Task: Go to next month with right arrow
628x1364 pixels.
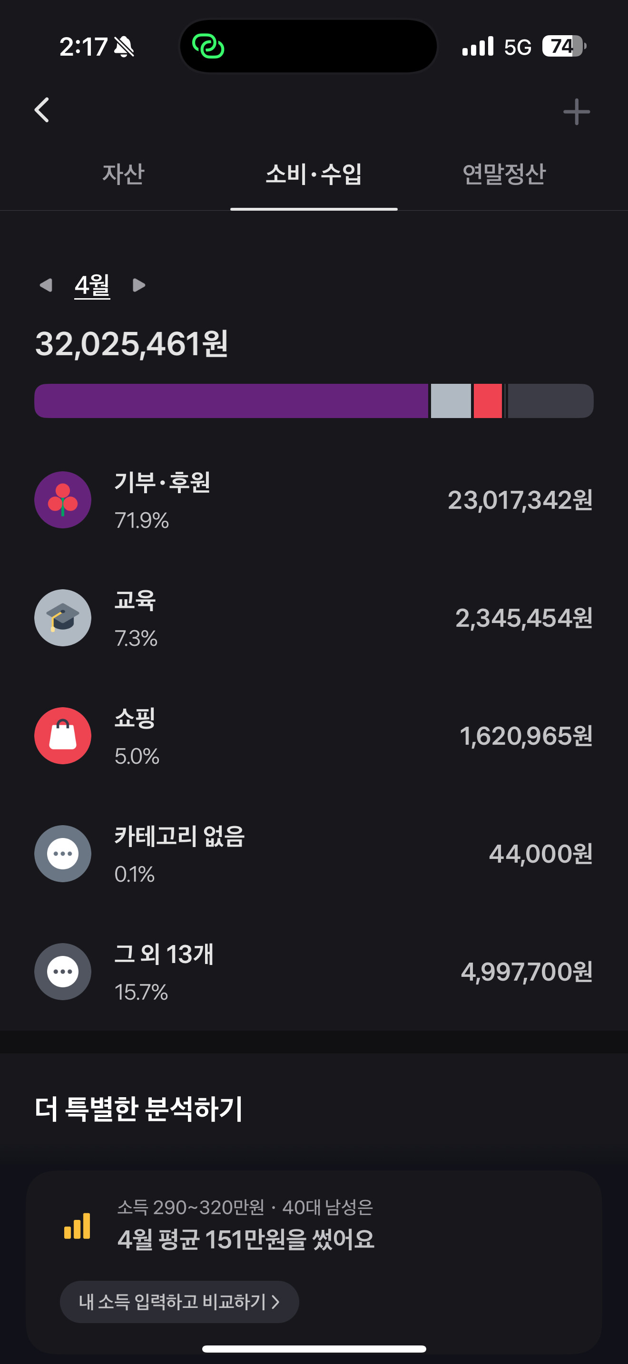Action: point(139,285)
